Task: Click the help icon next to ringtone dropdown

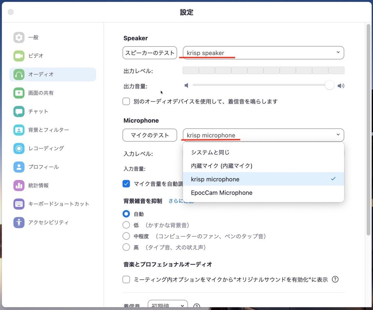Action: [x=196, y=306]
